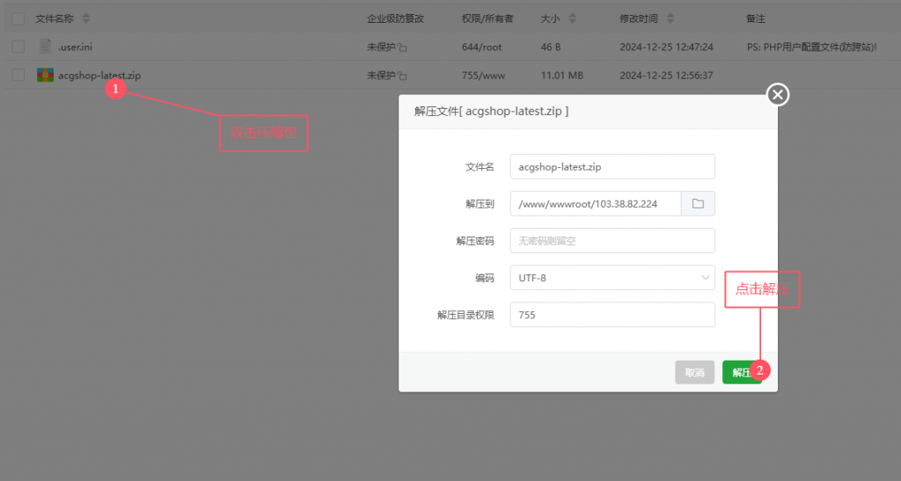Screen dimensions: 901x481
Task: Click the 企业级防篡改 column header
Action: pyautogui.click(x=395, y=18)
